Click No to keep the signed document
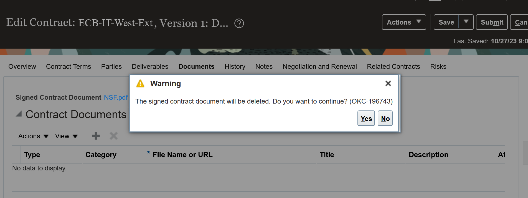The width and height of the screenshot is (528, 198). tap(385, 118)
